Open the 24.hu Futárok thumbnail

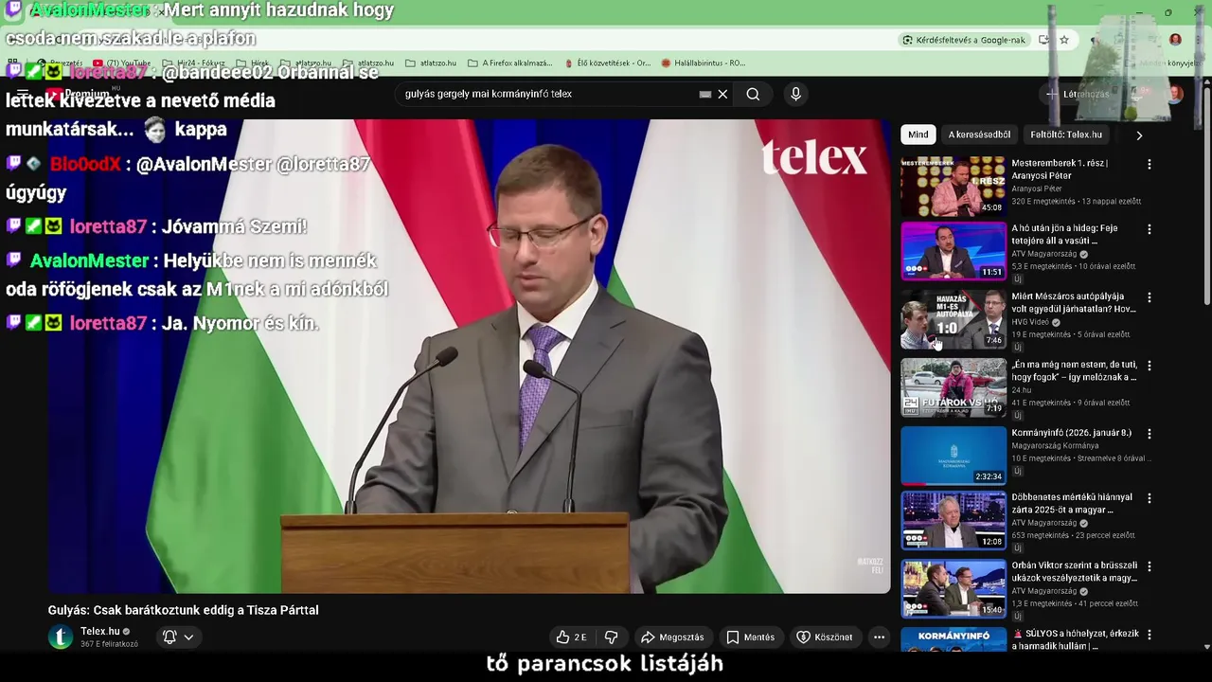tap(954, 387)
